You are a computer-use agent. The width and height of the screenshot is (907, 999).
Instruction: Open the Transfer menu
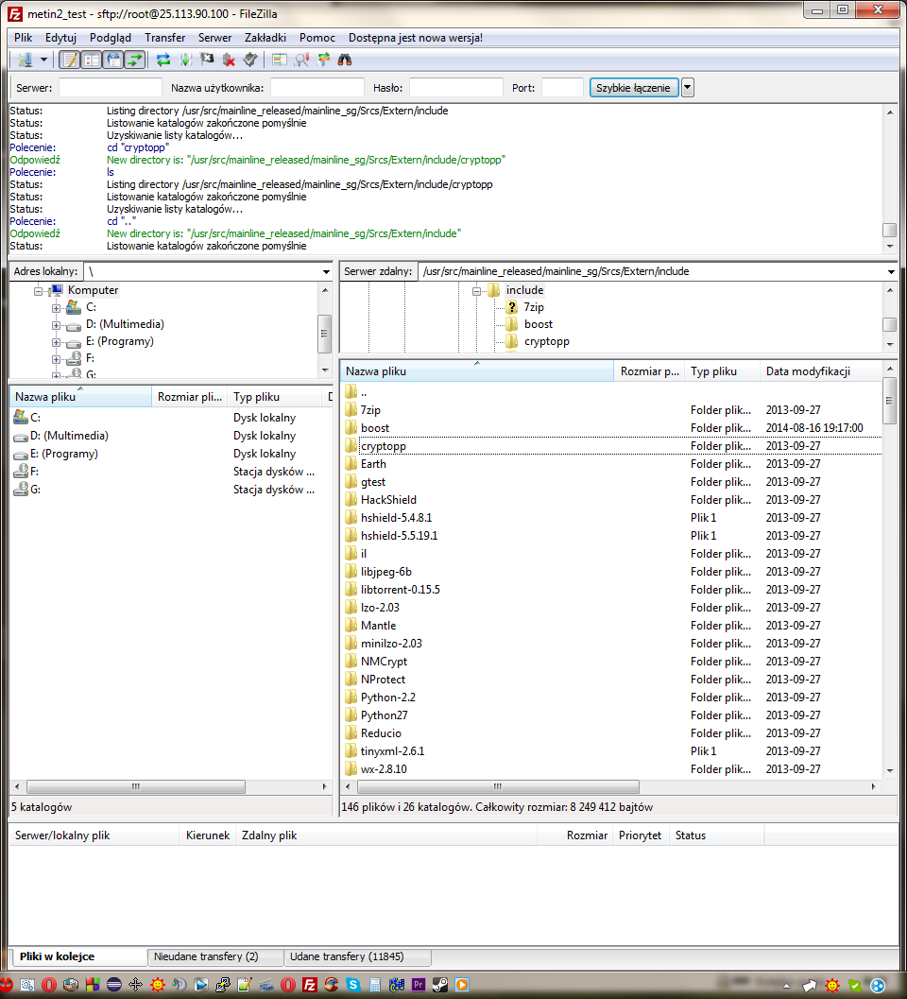click(x=165, y=38)
